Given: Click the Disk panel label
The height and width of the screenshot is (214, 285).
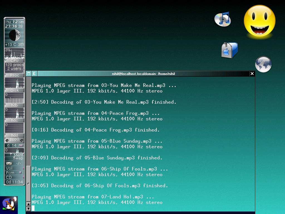Looking at the screenshot, I should coord(14,90).
